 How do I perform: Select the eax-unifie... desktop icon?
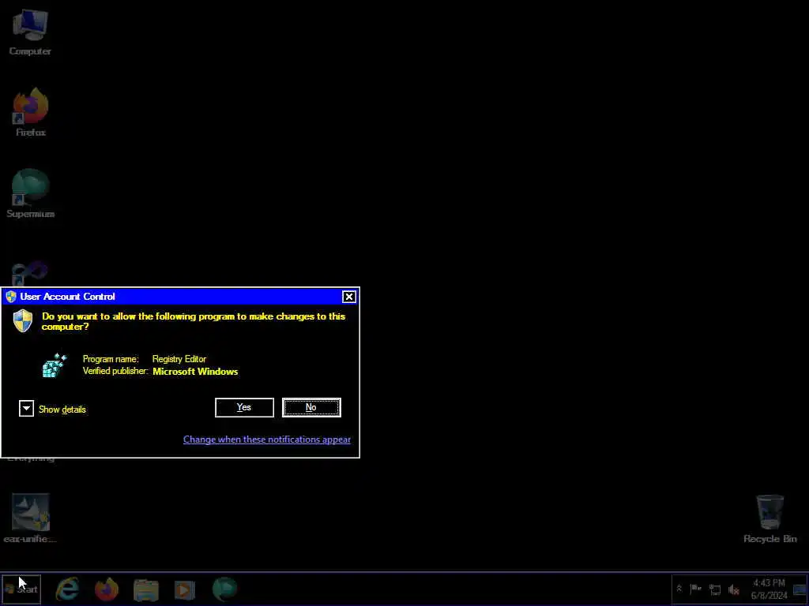30,518
